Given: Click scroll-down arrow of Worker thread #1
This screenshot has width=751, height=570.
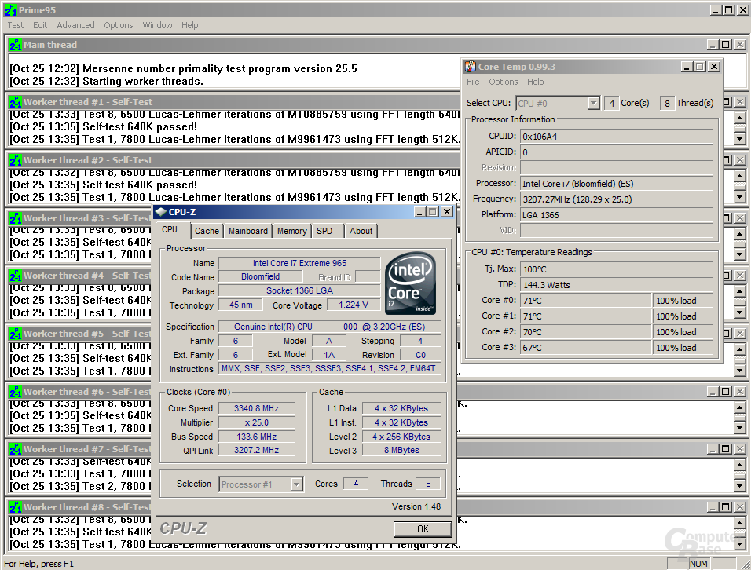Looking at the screenshot, I should coord(739,139).
